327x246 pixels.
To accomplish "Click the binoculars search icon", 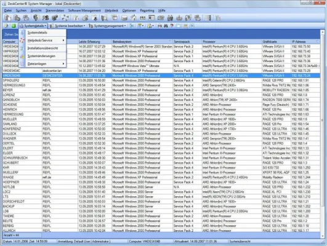I will tap(166, 26).
